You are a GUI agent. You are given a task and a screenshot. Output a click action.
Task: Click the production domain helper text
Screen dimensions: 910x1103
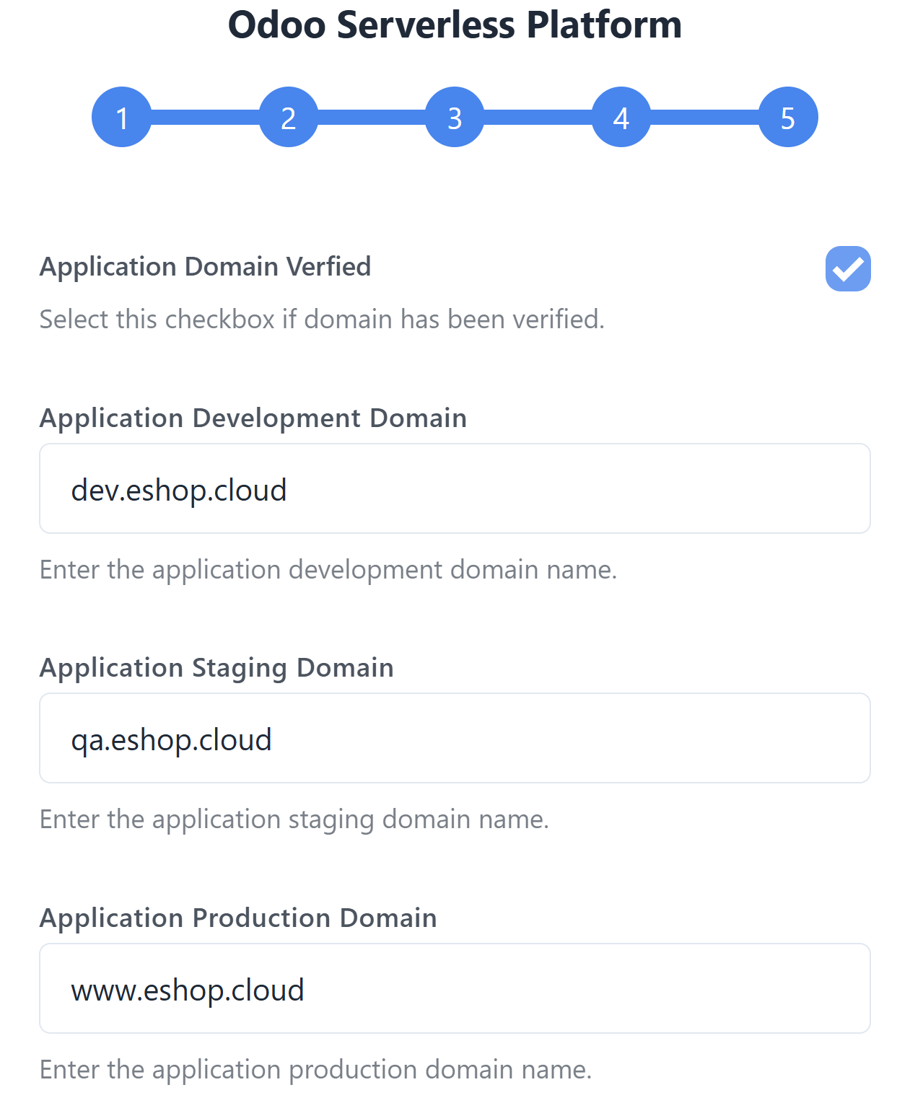(x=315, y=1069)
